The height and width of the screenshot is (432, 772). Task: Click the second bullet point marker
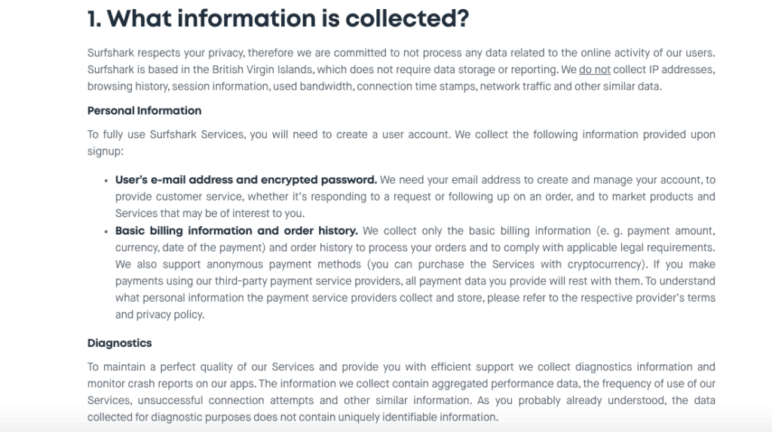106,231
